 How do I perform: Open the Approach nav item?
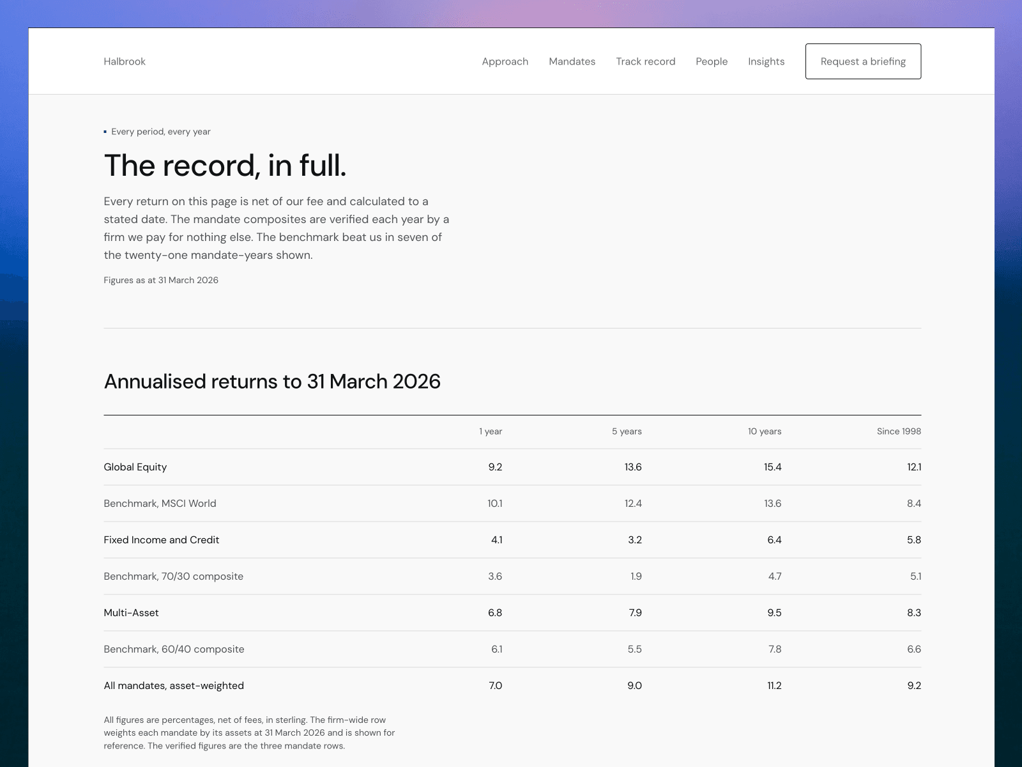coord(505,61)
